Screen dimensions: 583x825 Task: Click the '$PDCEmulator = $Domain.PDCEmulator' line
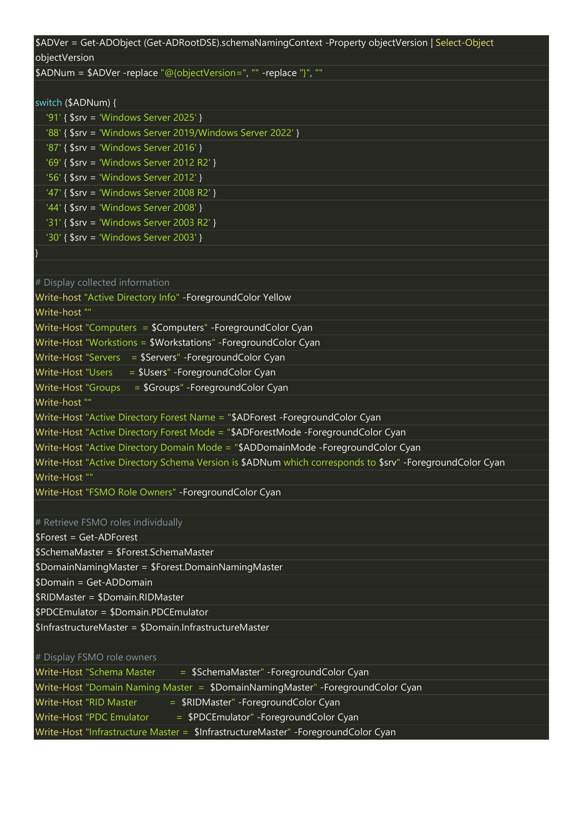122,612
